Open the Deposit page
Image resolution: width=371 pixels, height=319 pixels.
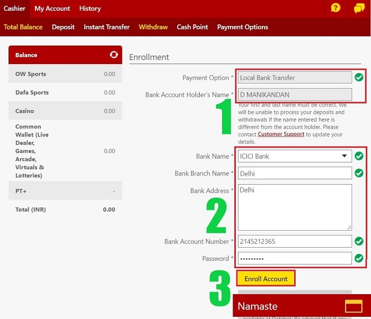coord(63,27)
